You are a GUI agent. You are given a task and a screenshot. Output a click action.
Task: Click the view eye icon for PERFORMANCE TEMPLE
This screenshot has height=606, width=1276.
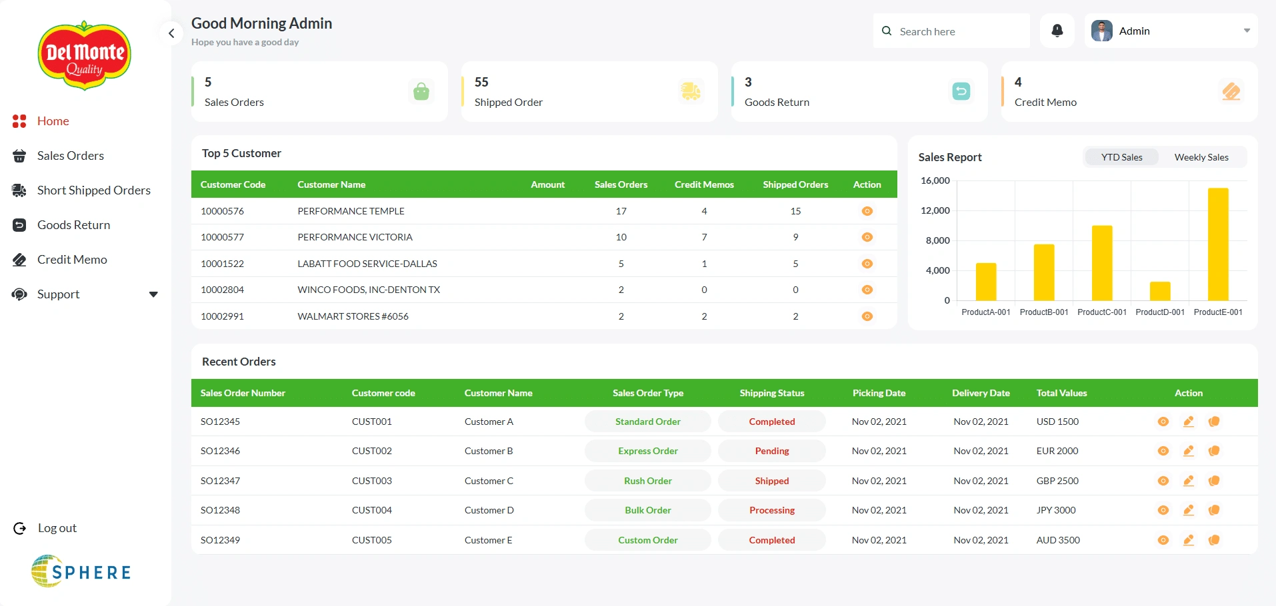coord(867,211)
